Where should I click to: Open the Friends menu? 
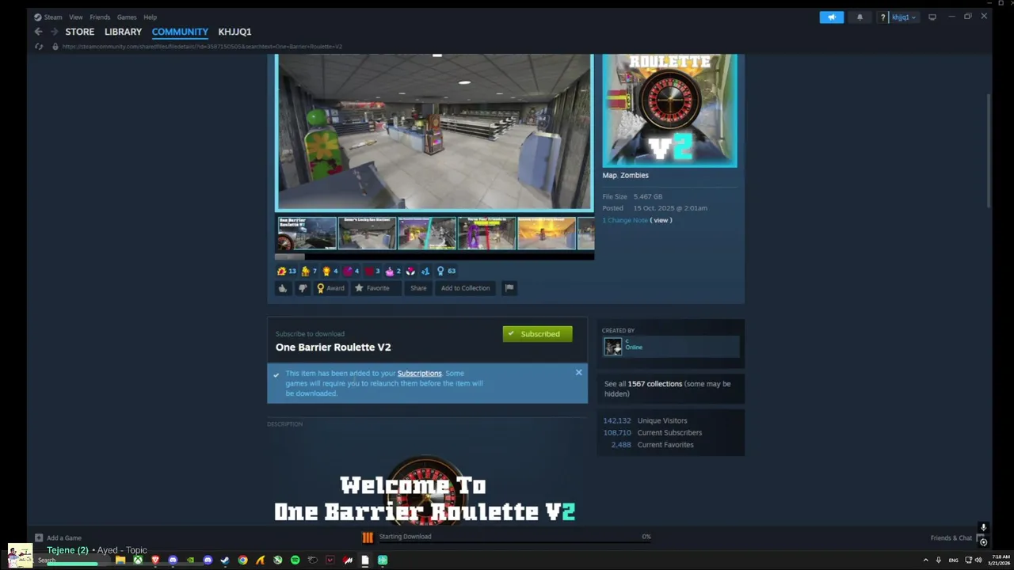pos(100,17)
